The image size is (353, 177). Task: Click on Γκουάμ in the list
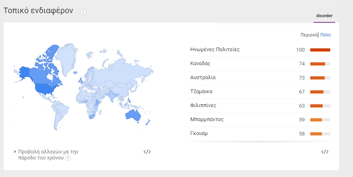(199, 133)
